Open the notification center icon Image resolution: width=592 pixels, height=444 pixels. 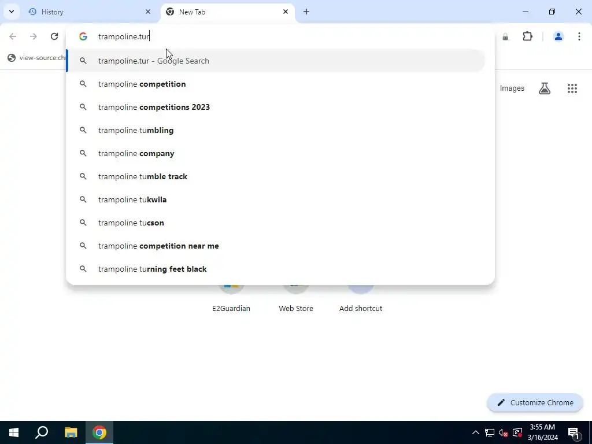(573, 432)
